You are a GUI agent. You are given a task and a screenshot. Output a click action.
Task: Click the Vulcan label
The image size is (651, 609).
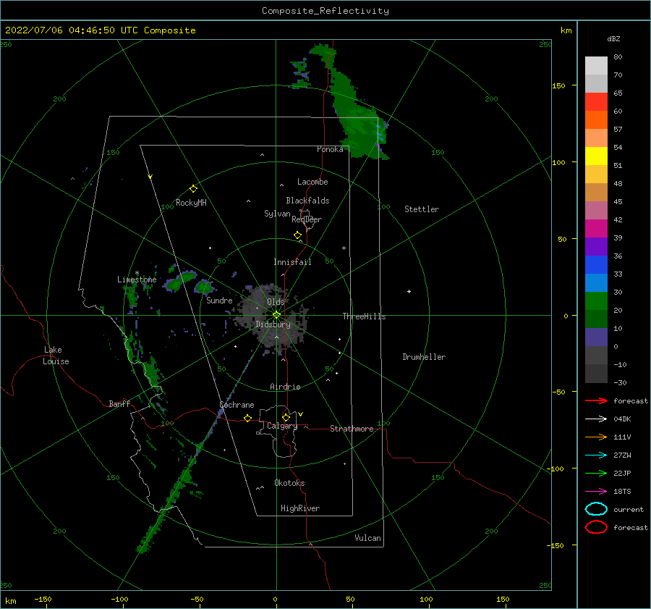[368, 538]
